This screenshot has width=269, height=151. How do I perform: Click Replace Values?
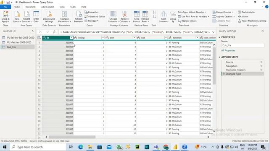tap(187, 21)
